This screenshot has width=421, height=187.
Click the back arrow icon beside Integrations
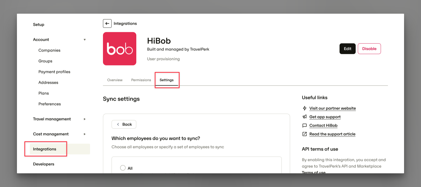[107, 23]
